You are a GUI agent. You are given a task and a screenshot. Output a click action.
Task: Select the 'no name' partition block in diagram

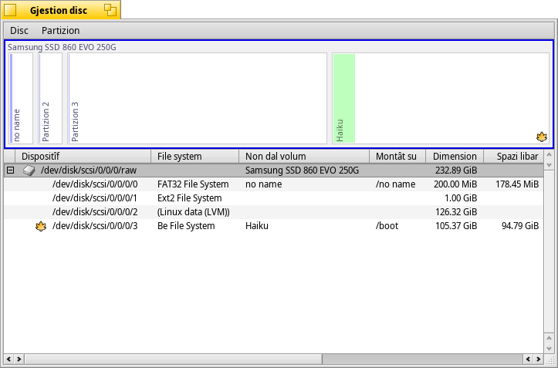click(x=21, y=99)
